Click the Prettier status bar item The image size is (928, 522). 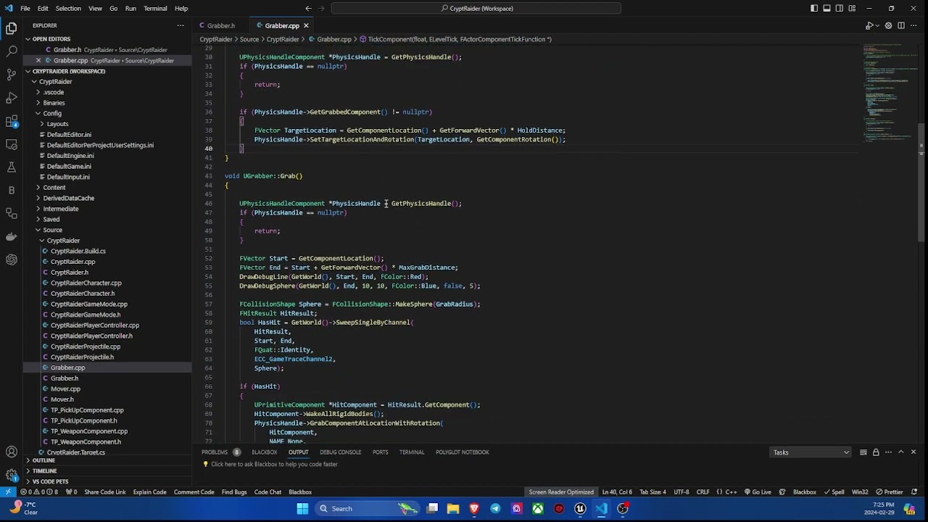pos(890,492)
